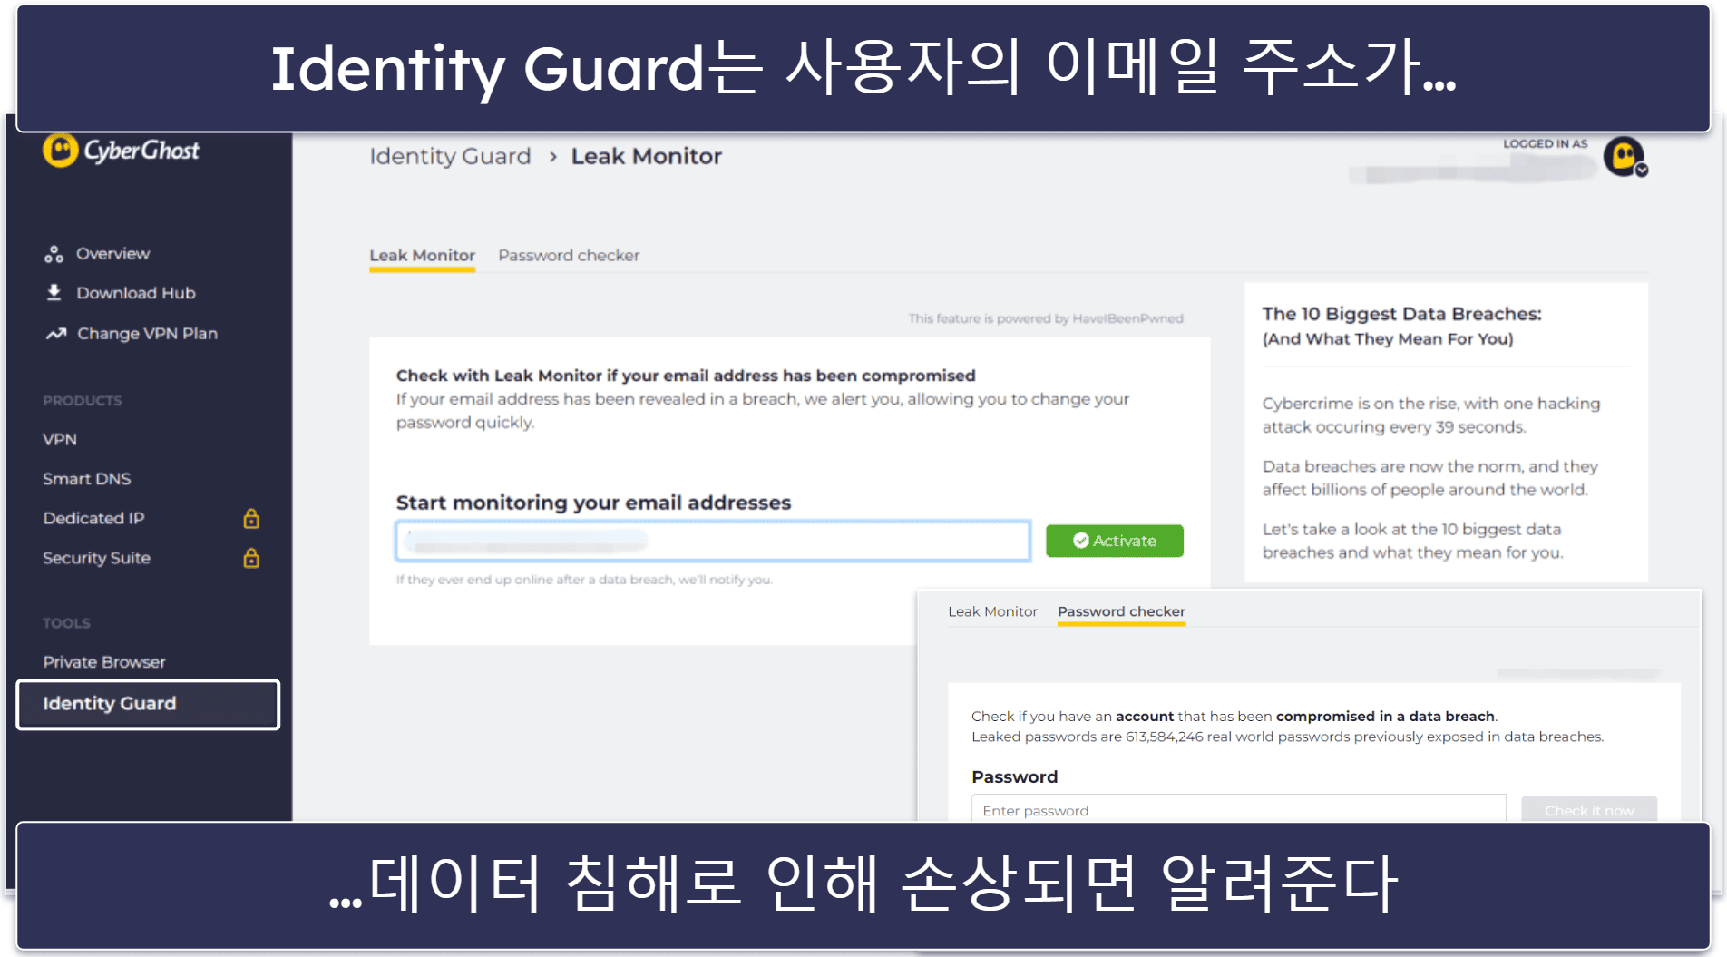
Task: Open Overview in the sidebar
Action: point(112,254)
